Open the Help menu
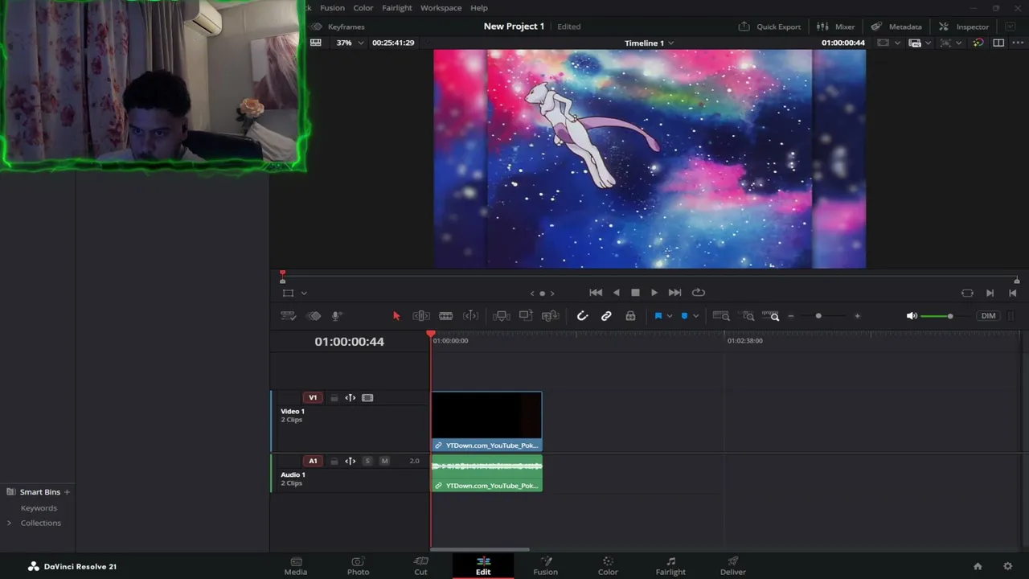1029x579 pixels. tap(479, 8)
